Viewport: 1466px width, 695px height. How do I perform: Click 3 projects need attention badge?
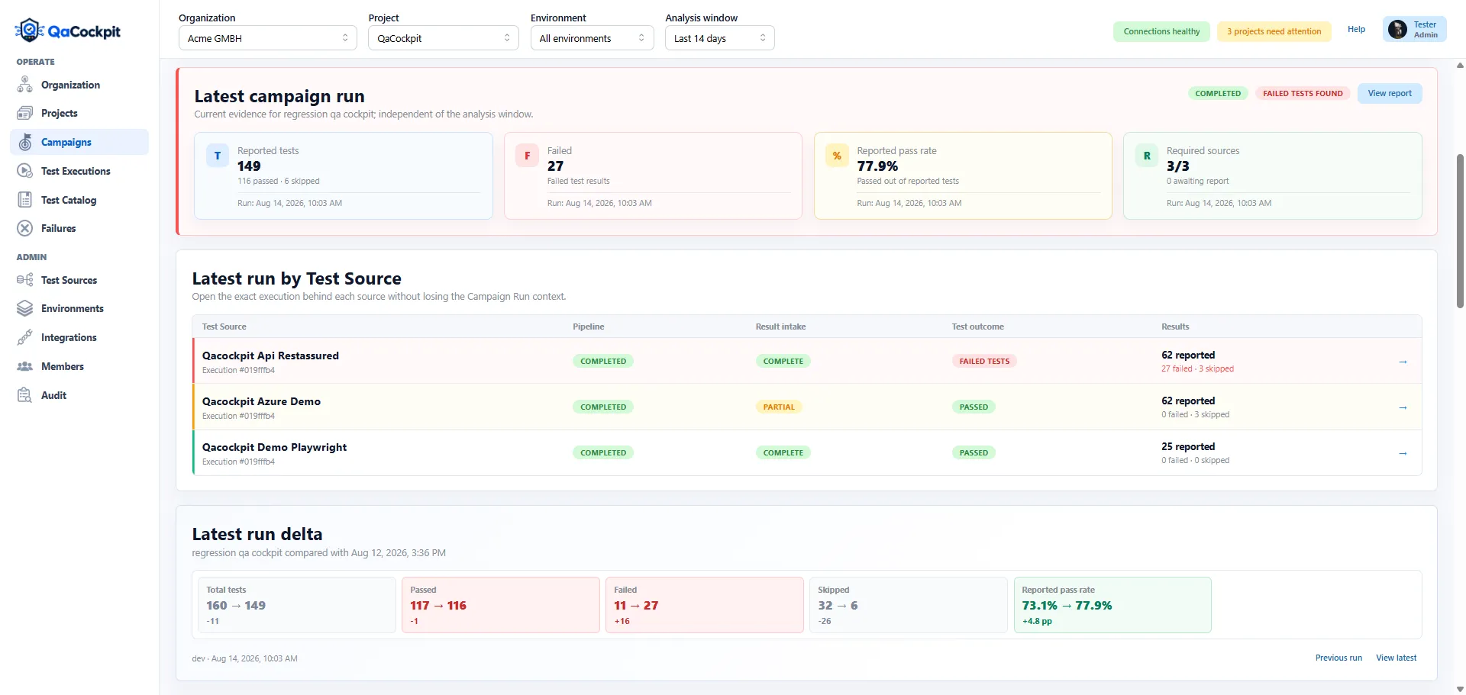[1274, 31]
